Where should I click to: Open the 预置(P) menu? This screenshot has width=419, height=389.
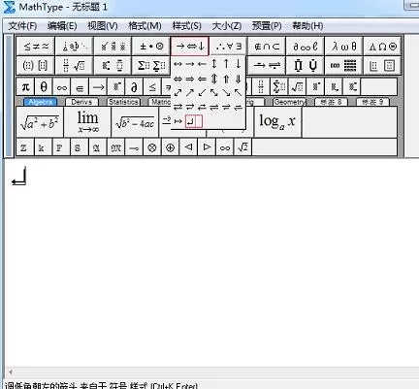click(x=267, y=26)
